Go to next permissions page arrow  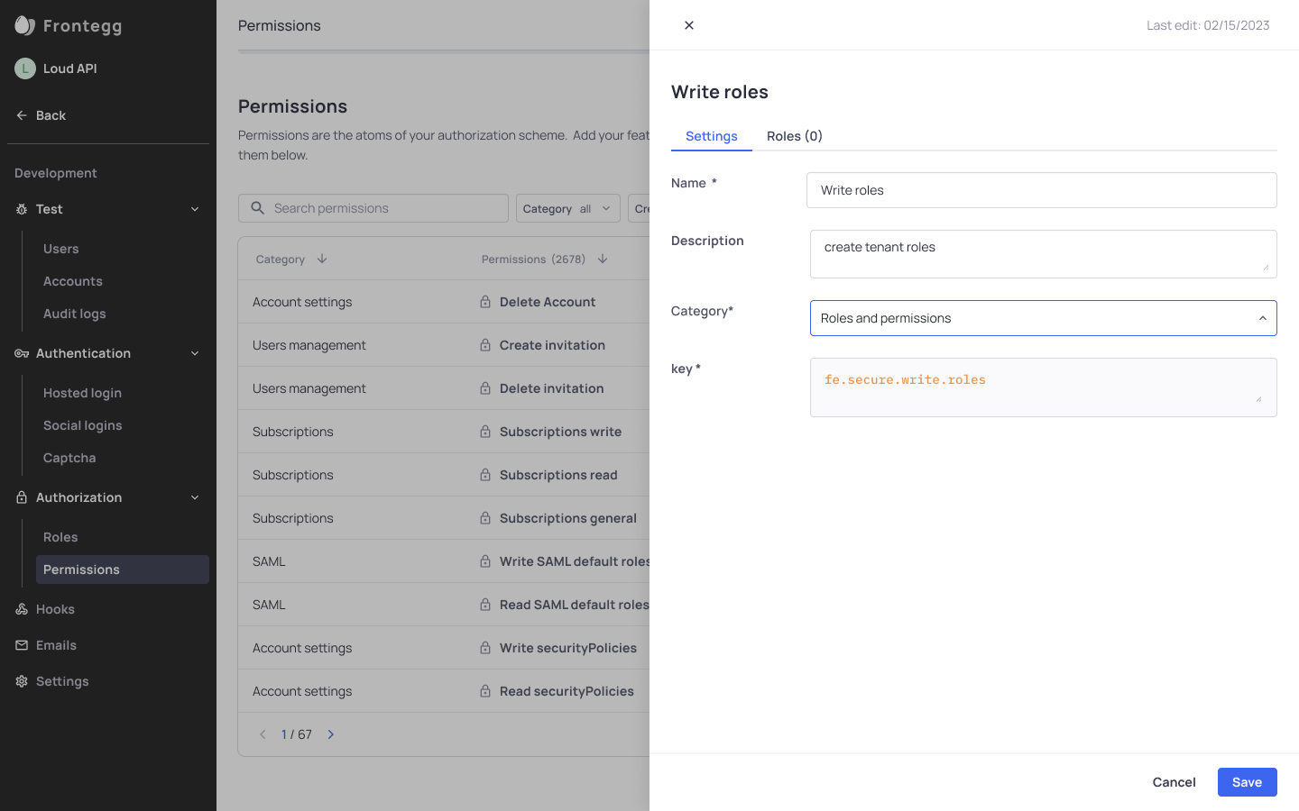331,734
